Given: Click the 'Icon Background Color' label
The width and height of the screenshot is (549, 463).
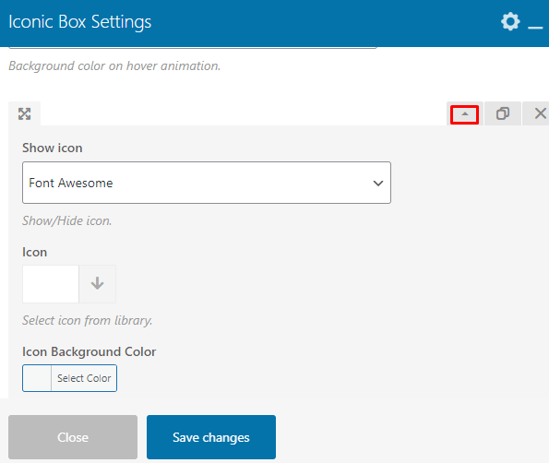Looking at the screenshot, I should tap(90, 351).
